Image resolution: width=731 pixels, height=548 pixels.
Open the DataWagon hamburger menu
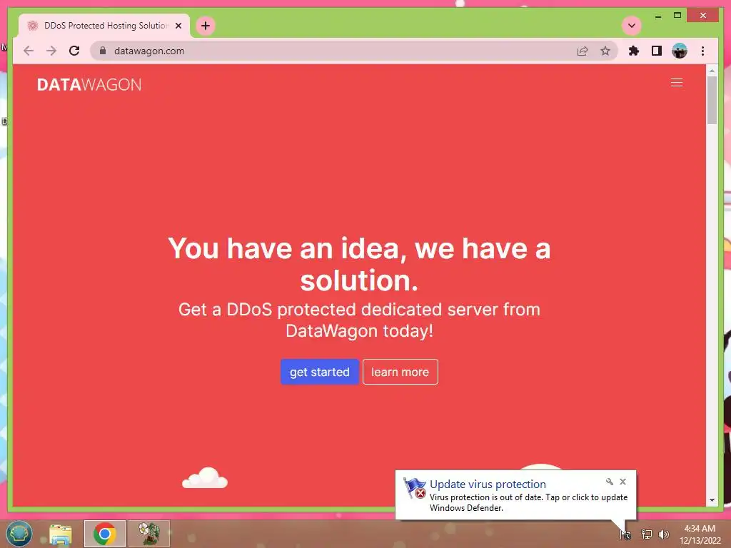pyautogui.click(x=677, y=83)
